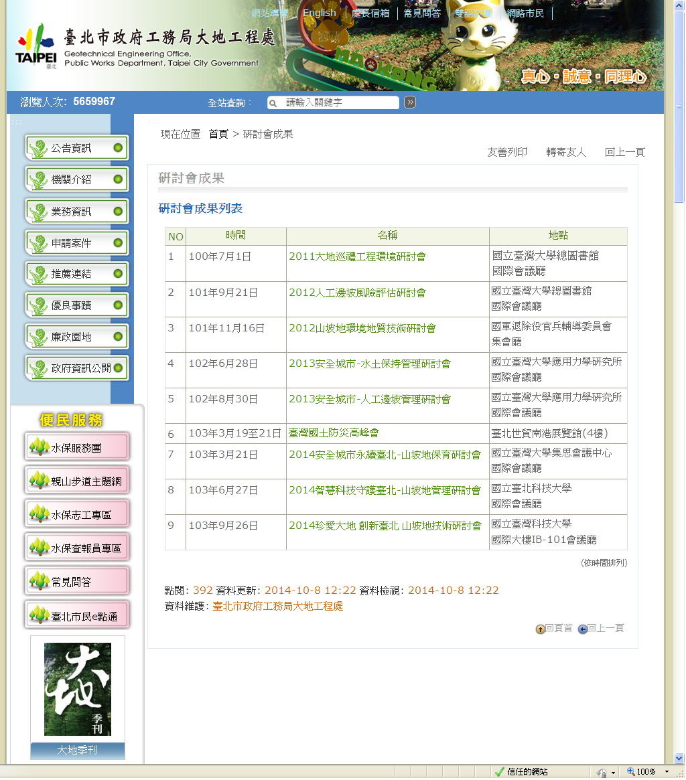Click 親山步道主題網 button
Image resolution: width=686 pixels, height=780 pixels.
(x=77, y=480)
